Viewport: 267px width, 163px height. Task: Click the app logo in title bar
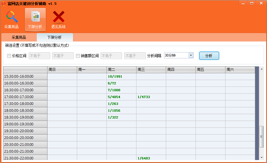coord(4,4)
